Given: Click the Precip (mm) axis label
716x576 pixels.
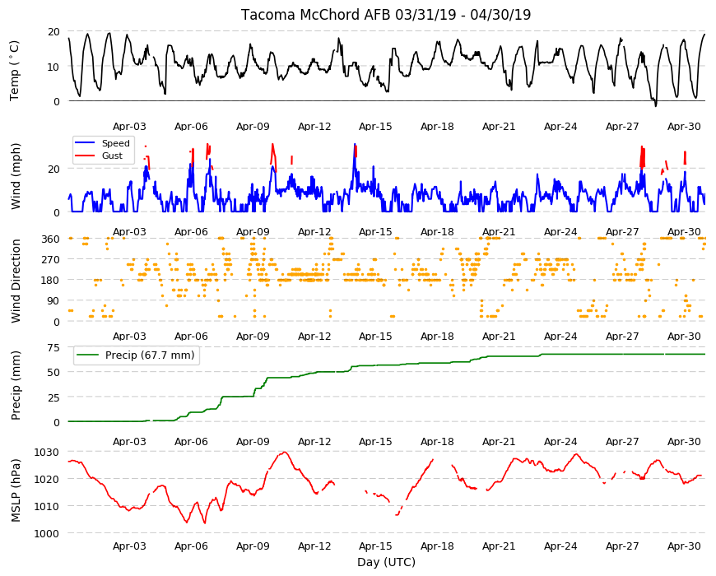Looking at the screenshot, I should point(16,385).
